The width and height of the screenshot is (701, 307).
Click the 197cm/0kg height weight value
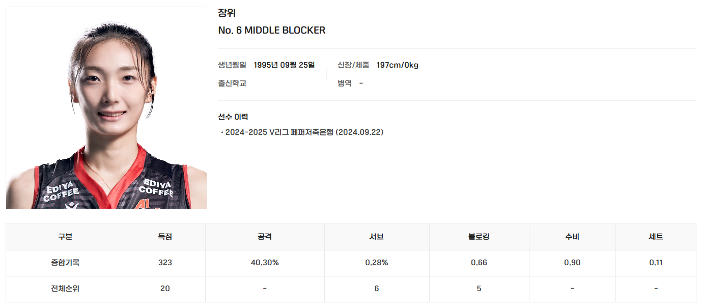[x=397, y=65]
